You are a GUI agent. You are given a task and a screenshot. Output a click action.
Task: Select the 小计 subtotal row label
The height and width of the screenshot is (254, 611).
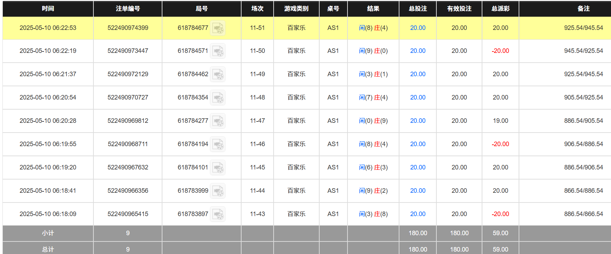(48, 233)
